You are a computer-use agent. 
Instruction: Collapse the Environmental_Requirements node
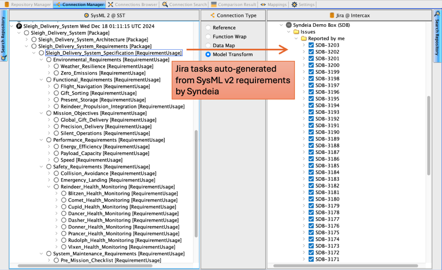click(x=41, y=60)
